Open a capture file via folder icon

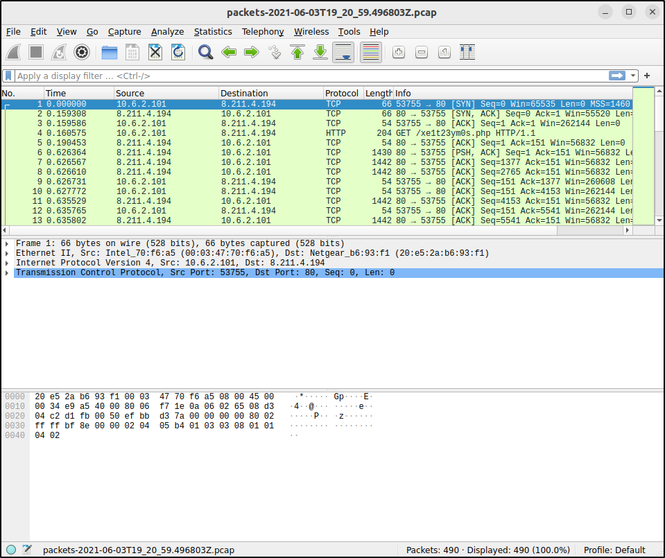[110, 52]
